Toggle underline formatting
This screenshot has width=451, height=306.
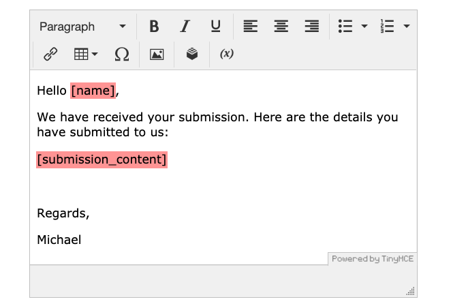click(215, 27)
